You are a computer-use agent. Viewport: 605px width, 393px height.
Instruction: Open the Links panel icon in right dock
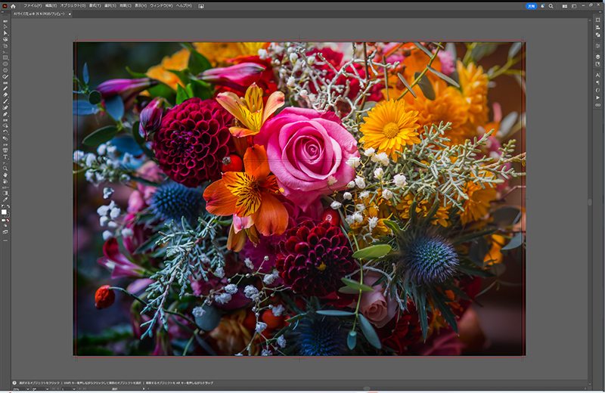coord(597,105)
